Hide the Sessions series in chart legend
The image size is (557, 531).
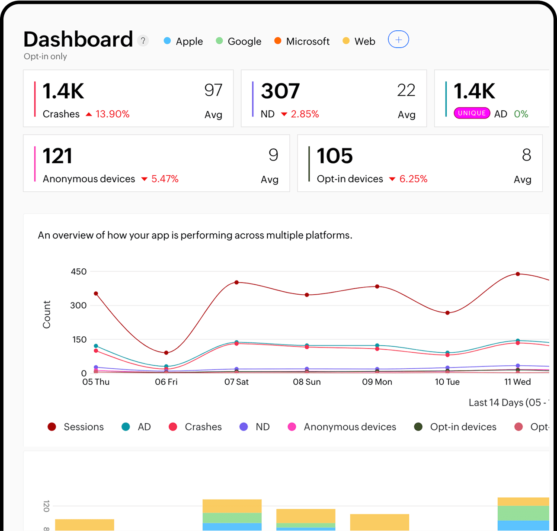pos(76,427)
